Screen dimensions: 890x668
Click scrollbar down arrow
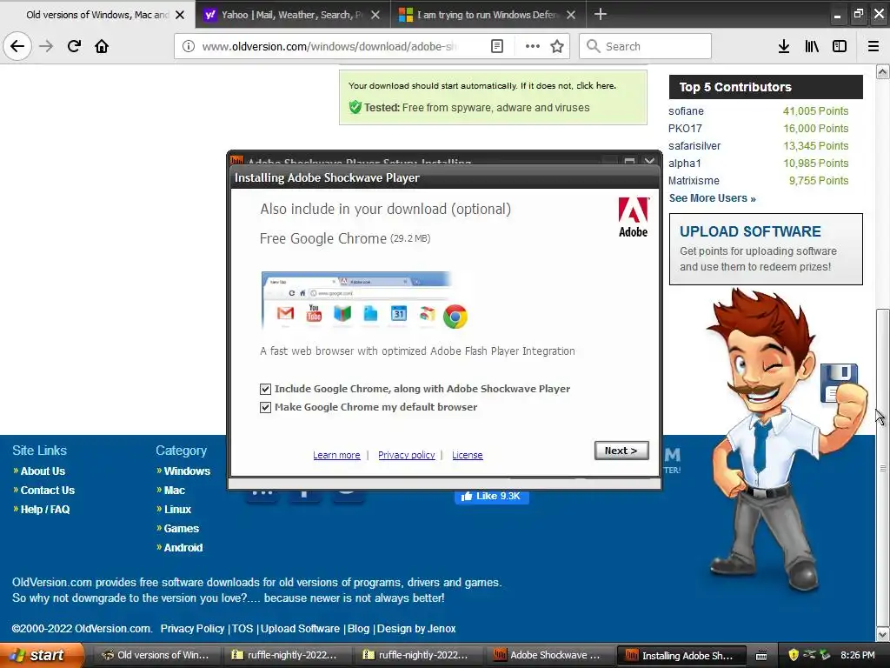coord(882,634)
